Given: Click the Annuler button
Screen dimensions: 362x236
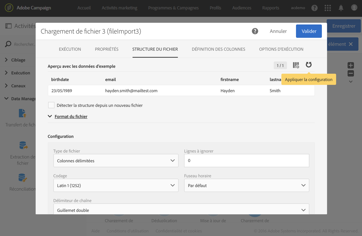Looking at the screenshot, I should [278, 31].
